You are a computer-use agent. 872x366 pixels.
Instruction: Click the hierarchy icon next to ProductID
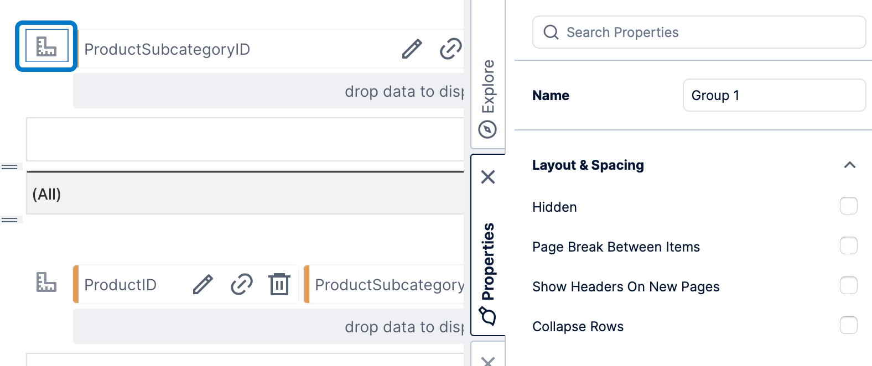click(x=46, y=282)
